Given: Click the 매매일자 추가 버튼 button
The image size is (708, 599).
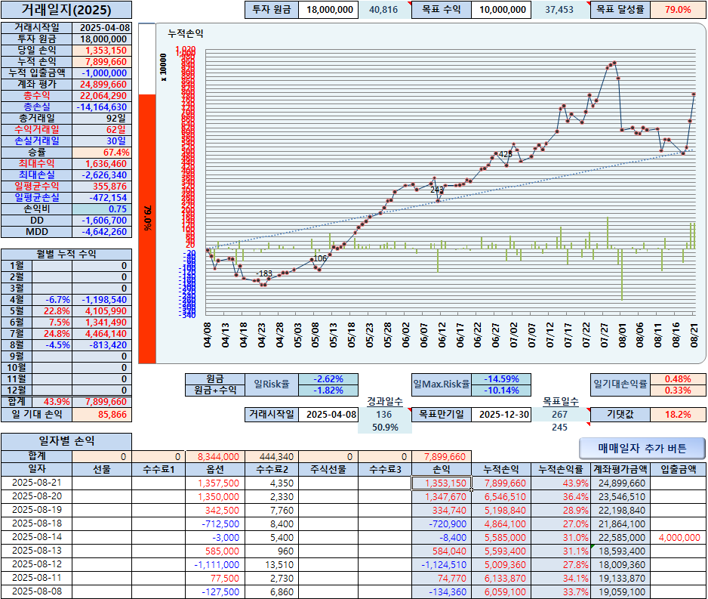Looking at the screenshot, I should 642,448.
